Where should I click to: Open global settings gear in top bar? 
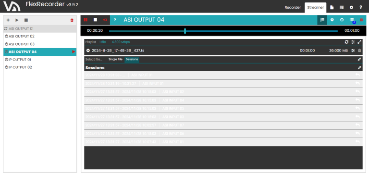pos(351,7)
